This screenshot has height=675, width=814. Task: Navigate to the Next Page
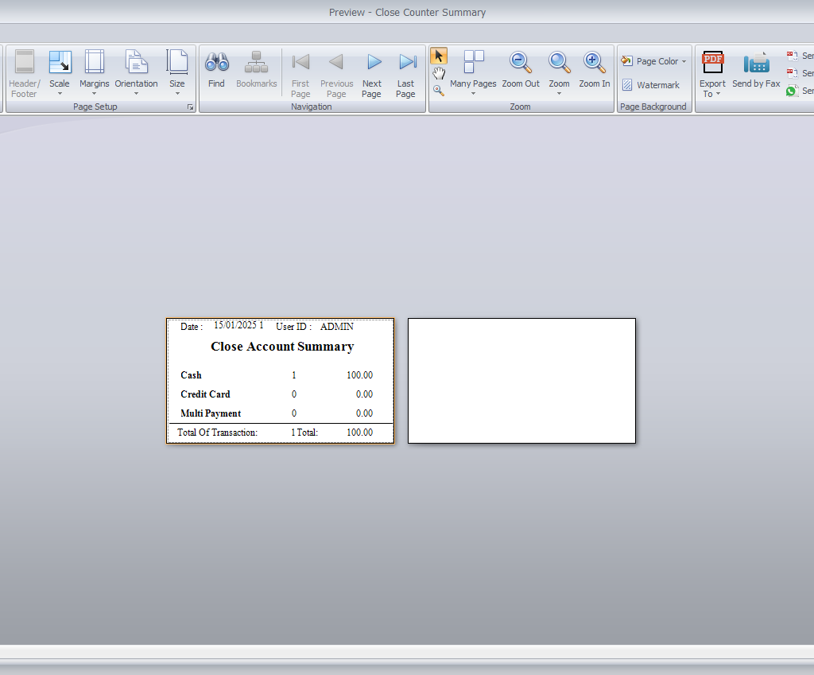(x=371, y=70)
